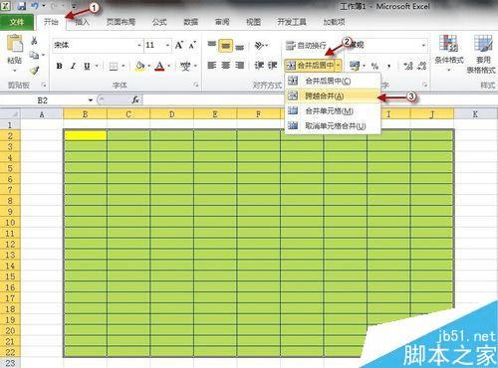
Task: Toggle Bold formatting
Action: (x=60, y=66)
